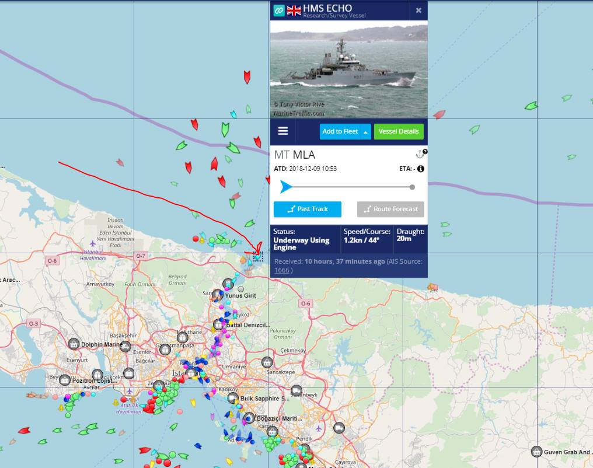Click the Polonezköy Ormanı map label
The image size is (593, 468).
coord(283,333)
